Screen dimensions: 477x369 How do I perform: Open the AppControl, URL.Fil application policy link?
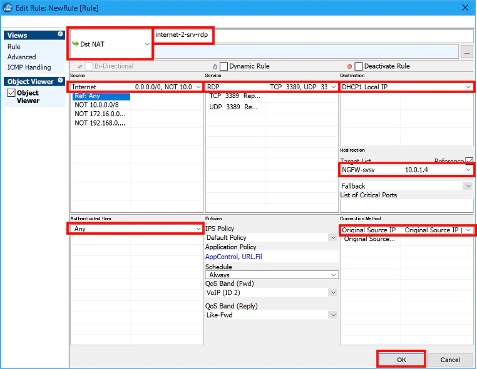click(x=233, y=257)
